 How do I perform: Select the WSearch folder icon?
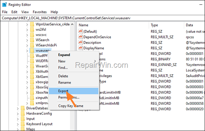click(x=32, y=40)
